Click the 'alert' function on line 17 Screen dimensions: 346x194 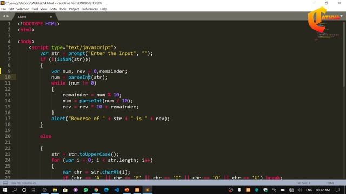click(58, 119)
